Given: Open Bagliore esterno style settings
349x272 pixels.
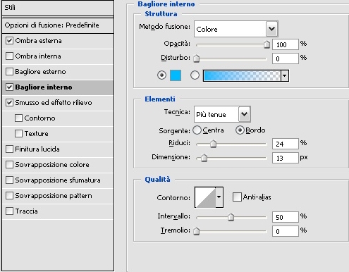Looking at the screenshot, I should coord(40,72).
